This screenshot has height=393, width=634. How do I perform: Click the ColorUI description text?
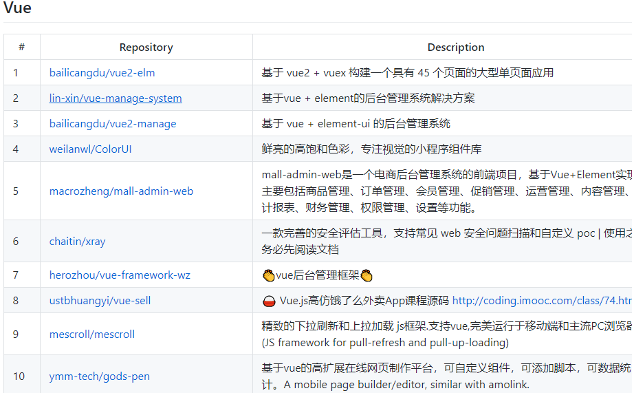(371, 149)
